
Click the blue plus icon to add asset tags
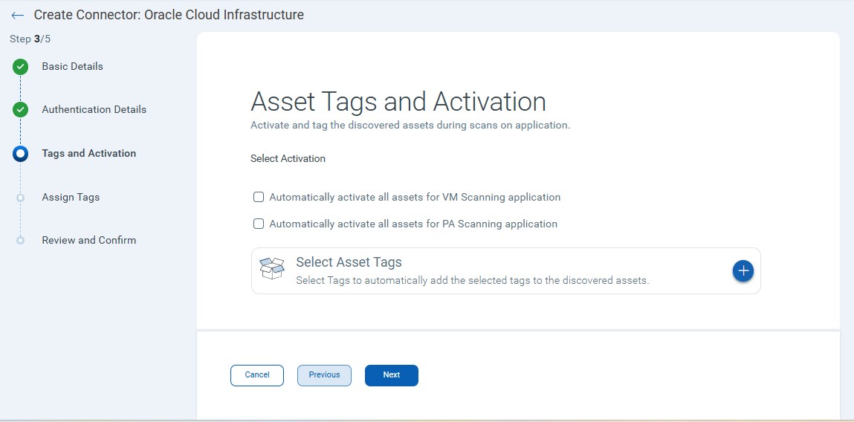[x=743, y=271]
